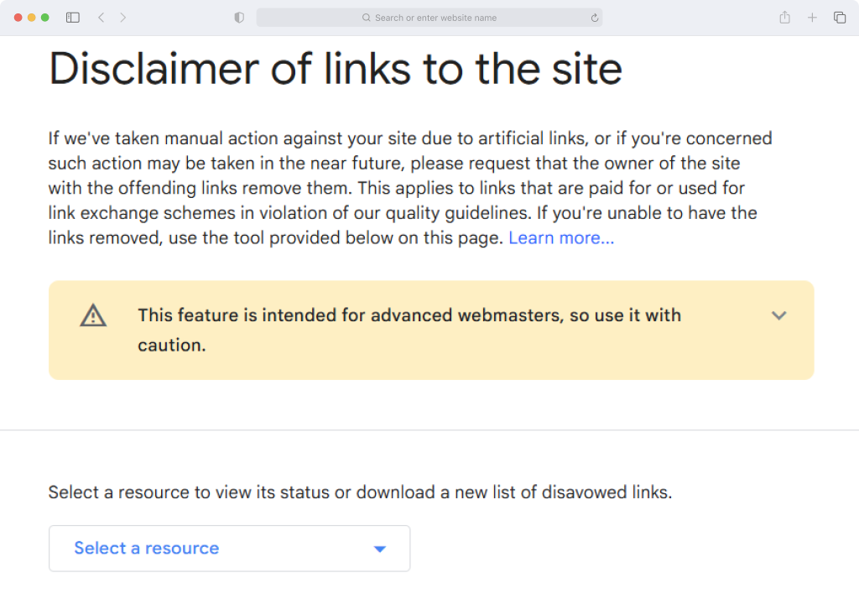The image size is (859, 604).
Task: Go back with the left arrow
Action: pos(102,18)
